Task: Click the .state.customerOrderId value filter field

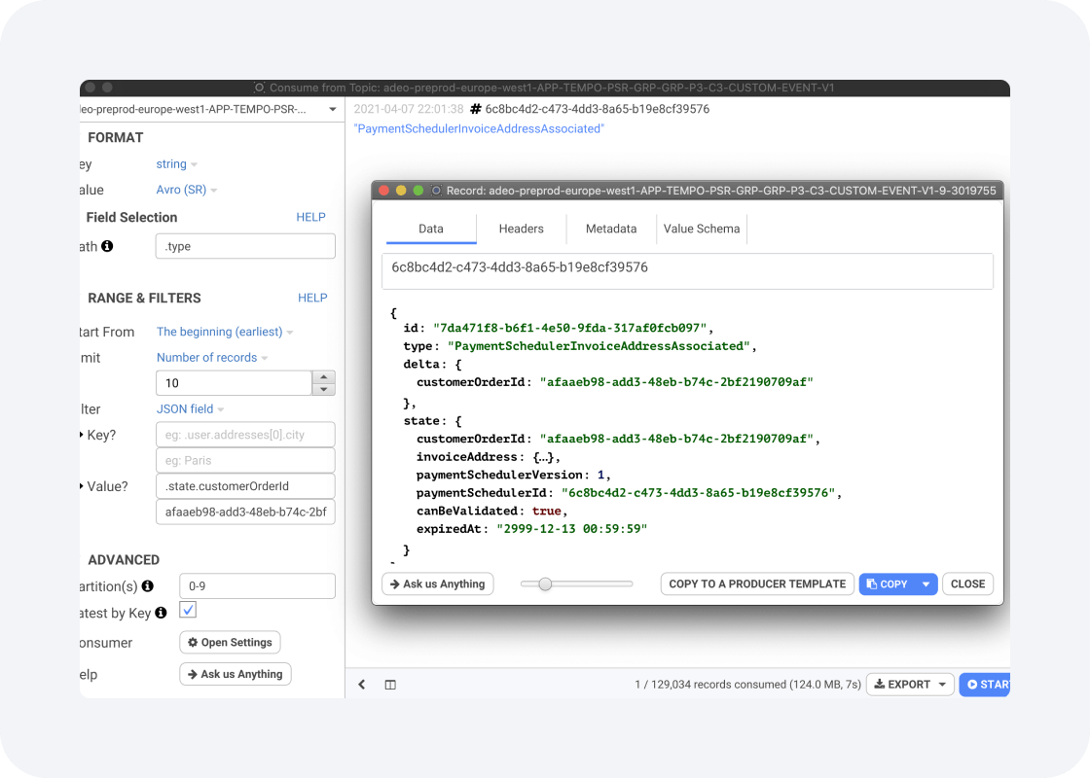Action: (x=244, y=486)
